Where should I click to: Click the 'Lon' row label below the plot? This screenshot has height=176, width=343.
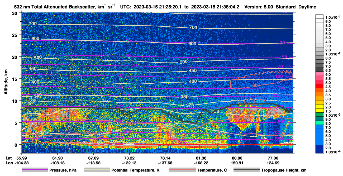pyautogui.click(x=9, y=163)
